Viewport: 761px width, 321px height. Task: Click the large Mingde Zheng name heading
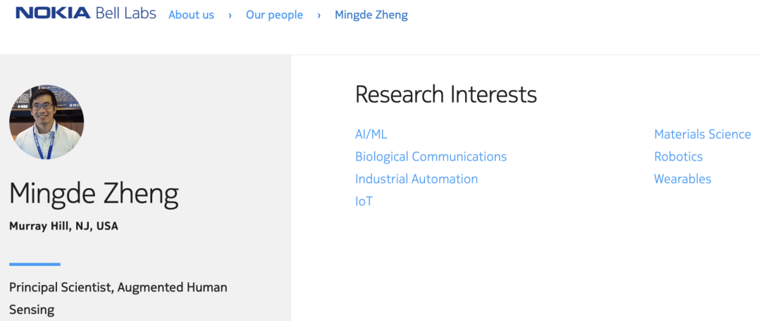click(x=94, y=194)
